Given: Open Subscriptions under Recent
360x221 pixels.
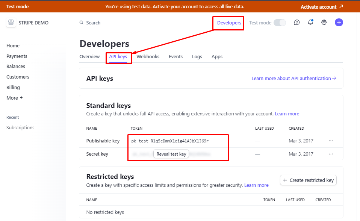Looking at the screenshot, I should pos(20,128).
